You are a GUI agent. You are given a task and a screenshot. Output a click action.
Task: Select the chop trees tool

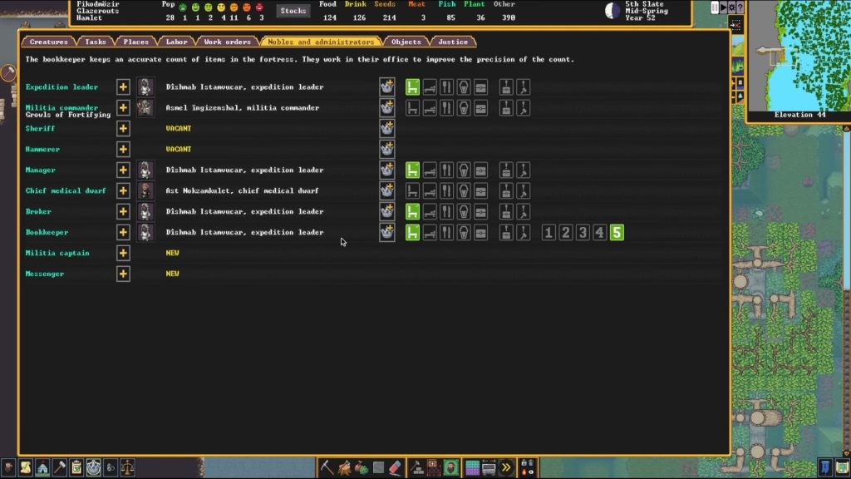coord(344,467)
